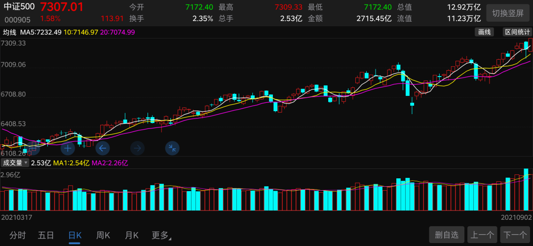Click the 画线 drawing button
The image size is (533, 246).
coord(485,32)
